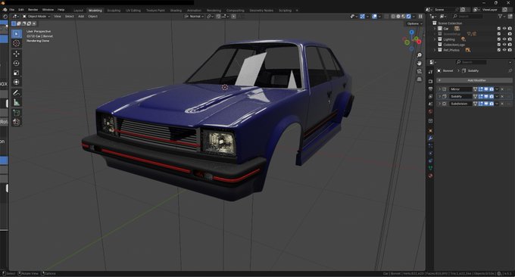Open the Material properties tab
515x277 pixels.
[x=431, y=176]
